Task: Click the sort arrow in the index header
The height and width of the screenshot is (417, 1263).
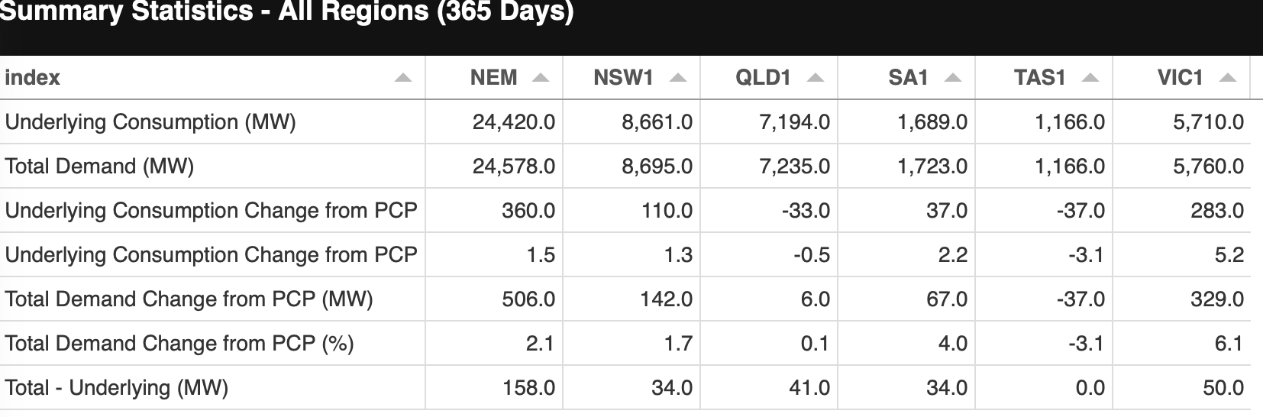Action: coord(403,78)
